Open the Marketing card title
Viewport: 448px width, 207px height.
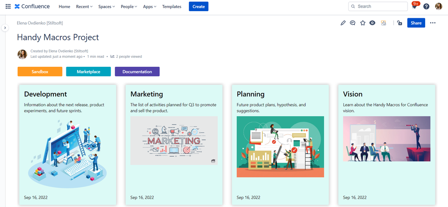(x=147, y=94)
